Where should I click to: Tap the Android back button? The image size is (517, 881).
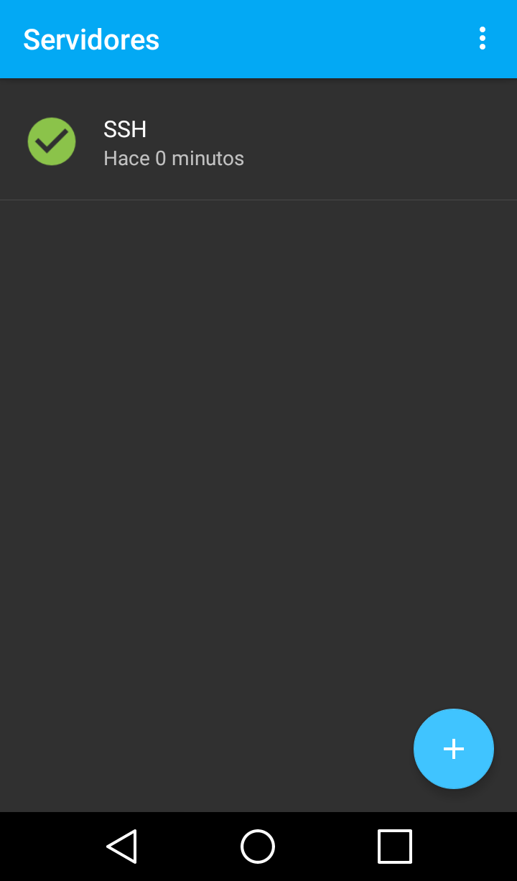click(122, 847)
